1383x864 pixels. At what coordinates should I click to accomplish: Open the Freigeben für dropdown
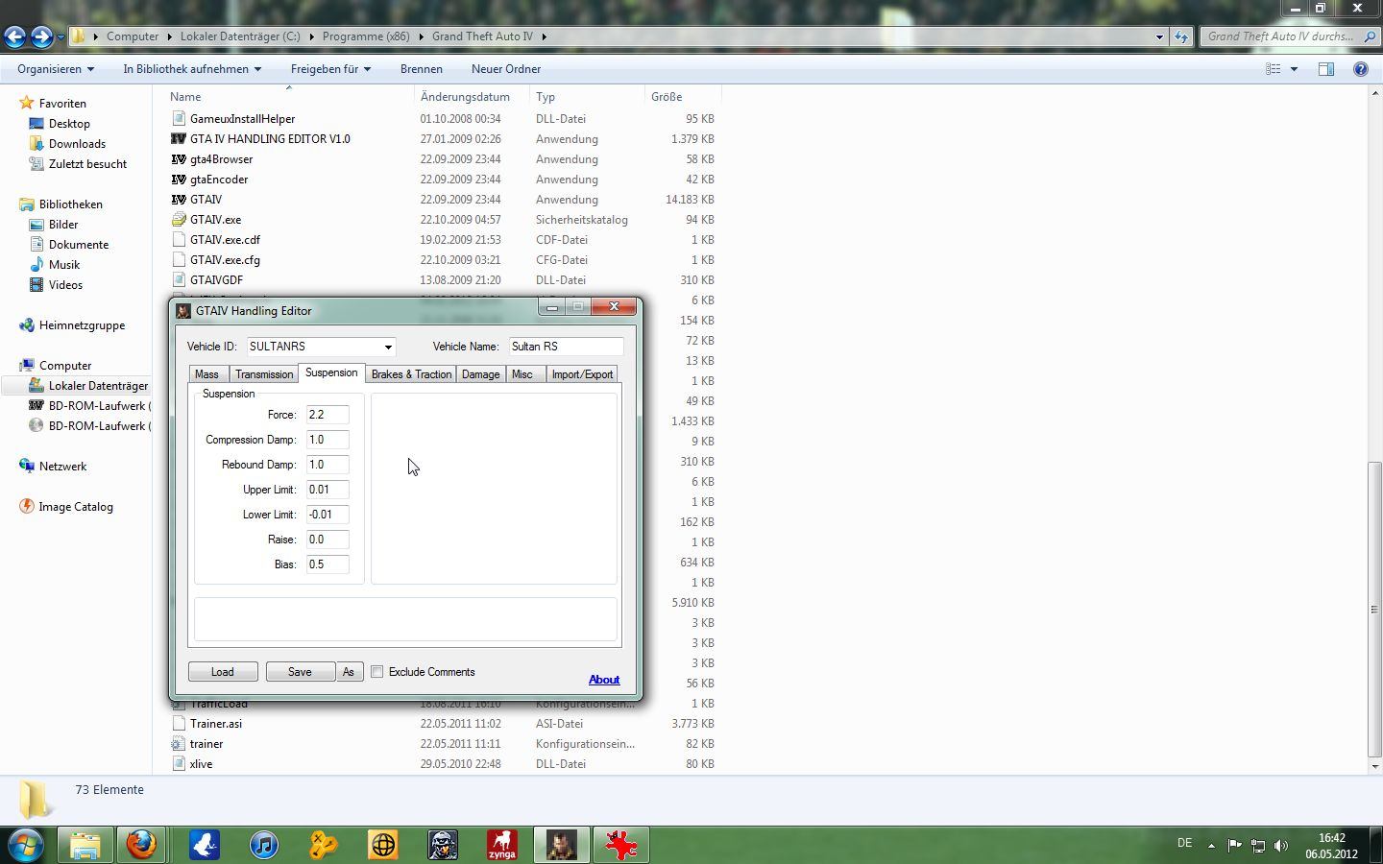[x=330, y=69]
